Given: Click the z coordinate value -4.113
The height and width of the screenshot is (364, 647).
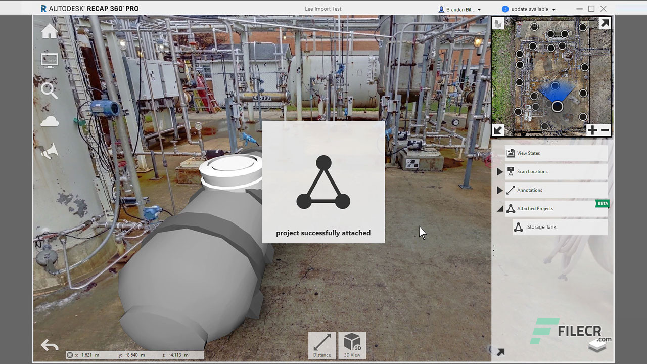Looking at the screenshot, I should click(x=174, y=355).
